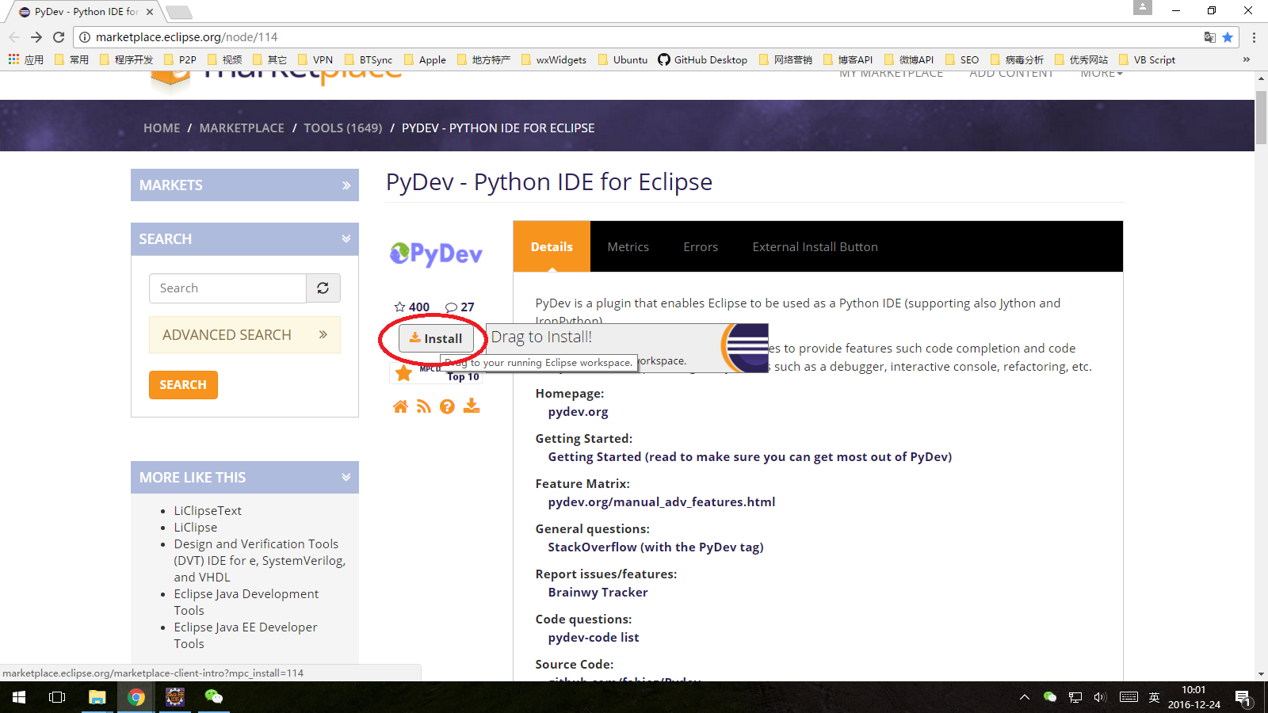Open the Getting Started guide link
The height and width of the screenshot is (713, 1268).
click(750, 457)
